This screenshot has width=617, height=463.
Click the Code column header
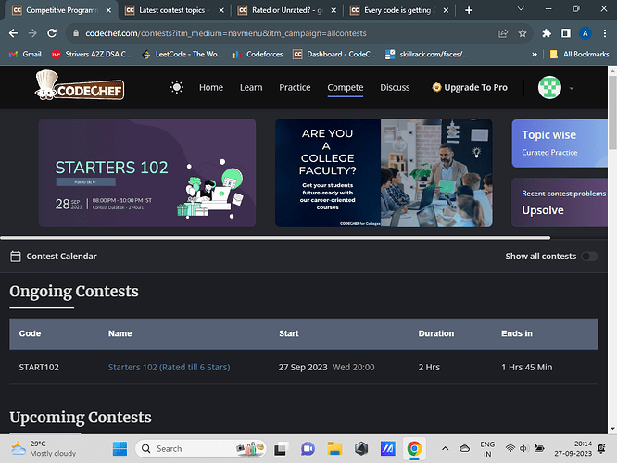click(30, 333)
